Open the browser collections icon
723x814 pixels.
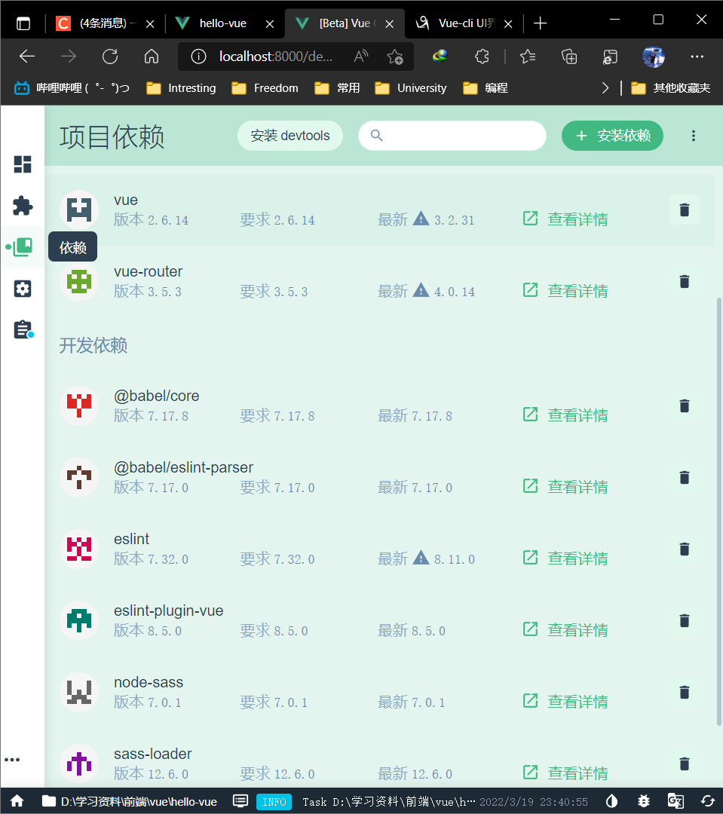[x=569, y=57]
